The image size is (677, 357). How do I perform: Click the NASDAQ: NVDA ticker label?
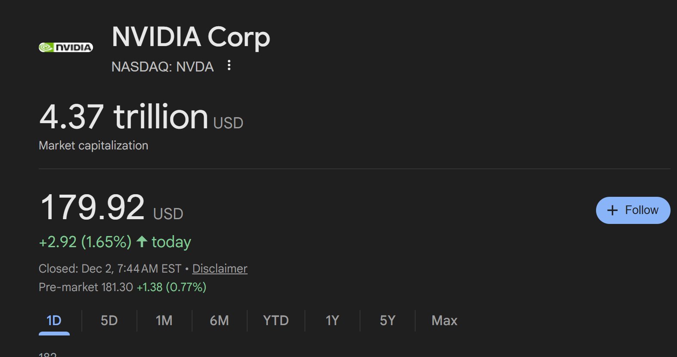tap(162, 66)
